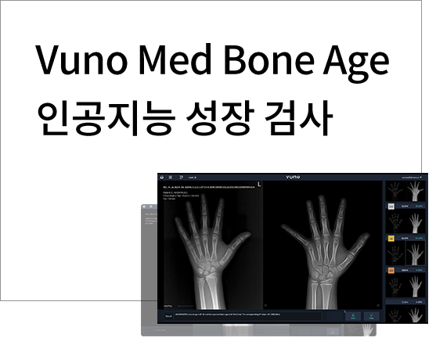This screenshot has width=436, height=352.
Task: Click the Sex line in patient info overlay
Action: pos(169,199)
